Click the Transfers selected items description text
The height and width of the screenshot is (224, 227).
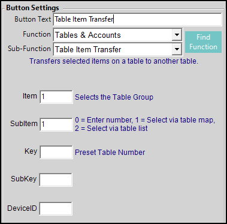tap(114, 61)
